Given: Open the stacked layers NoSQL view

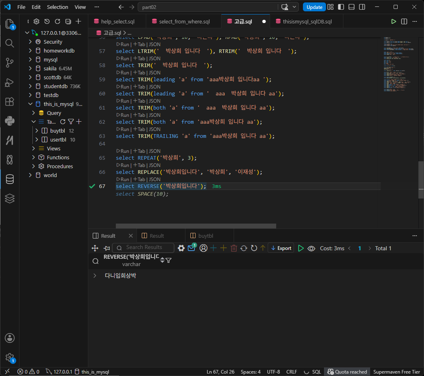Looking at the screenshot, I should [x=10, y=199].
